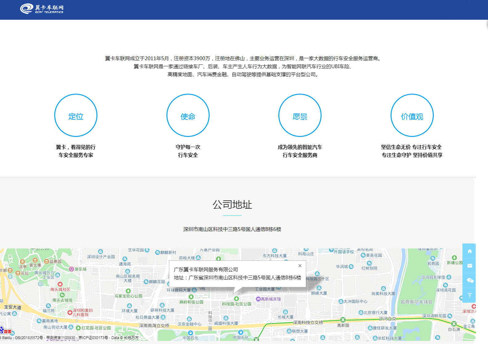This screenshot has height=344, width=488.
Task: Click the 华润城 map marker
Action: (x=351, y=267)
